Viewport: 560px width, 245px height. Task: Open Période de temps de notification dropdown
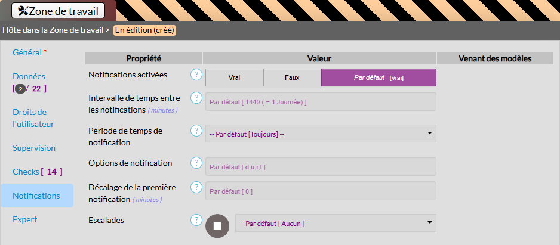[321, 134]
